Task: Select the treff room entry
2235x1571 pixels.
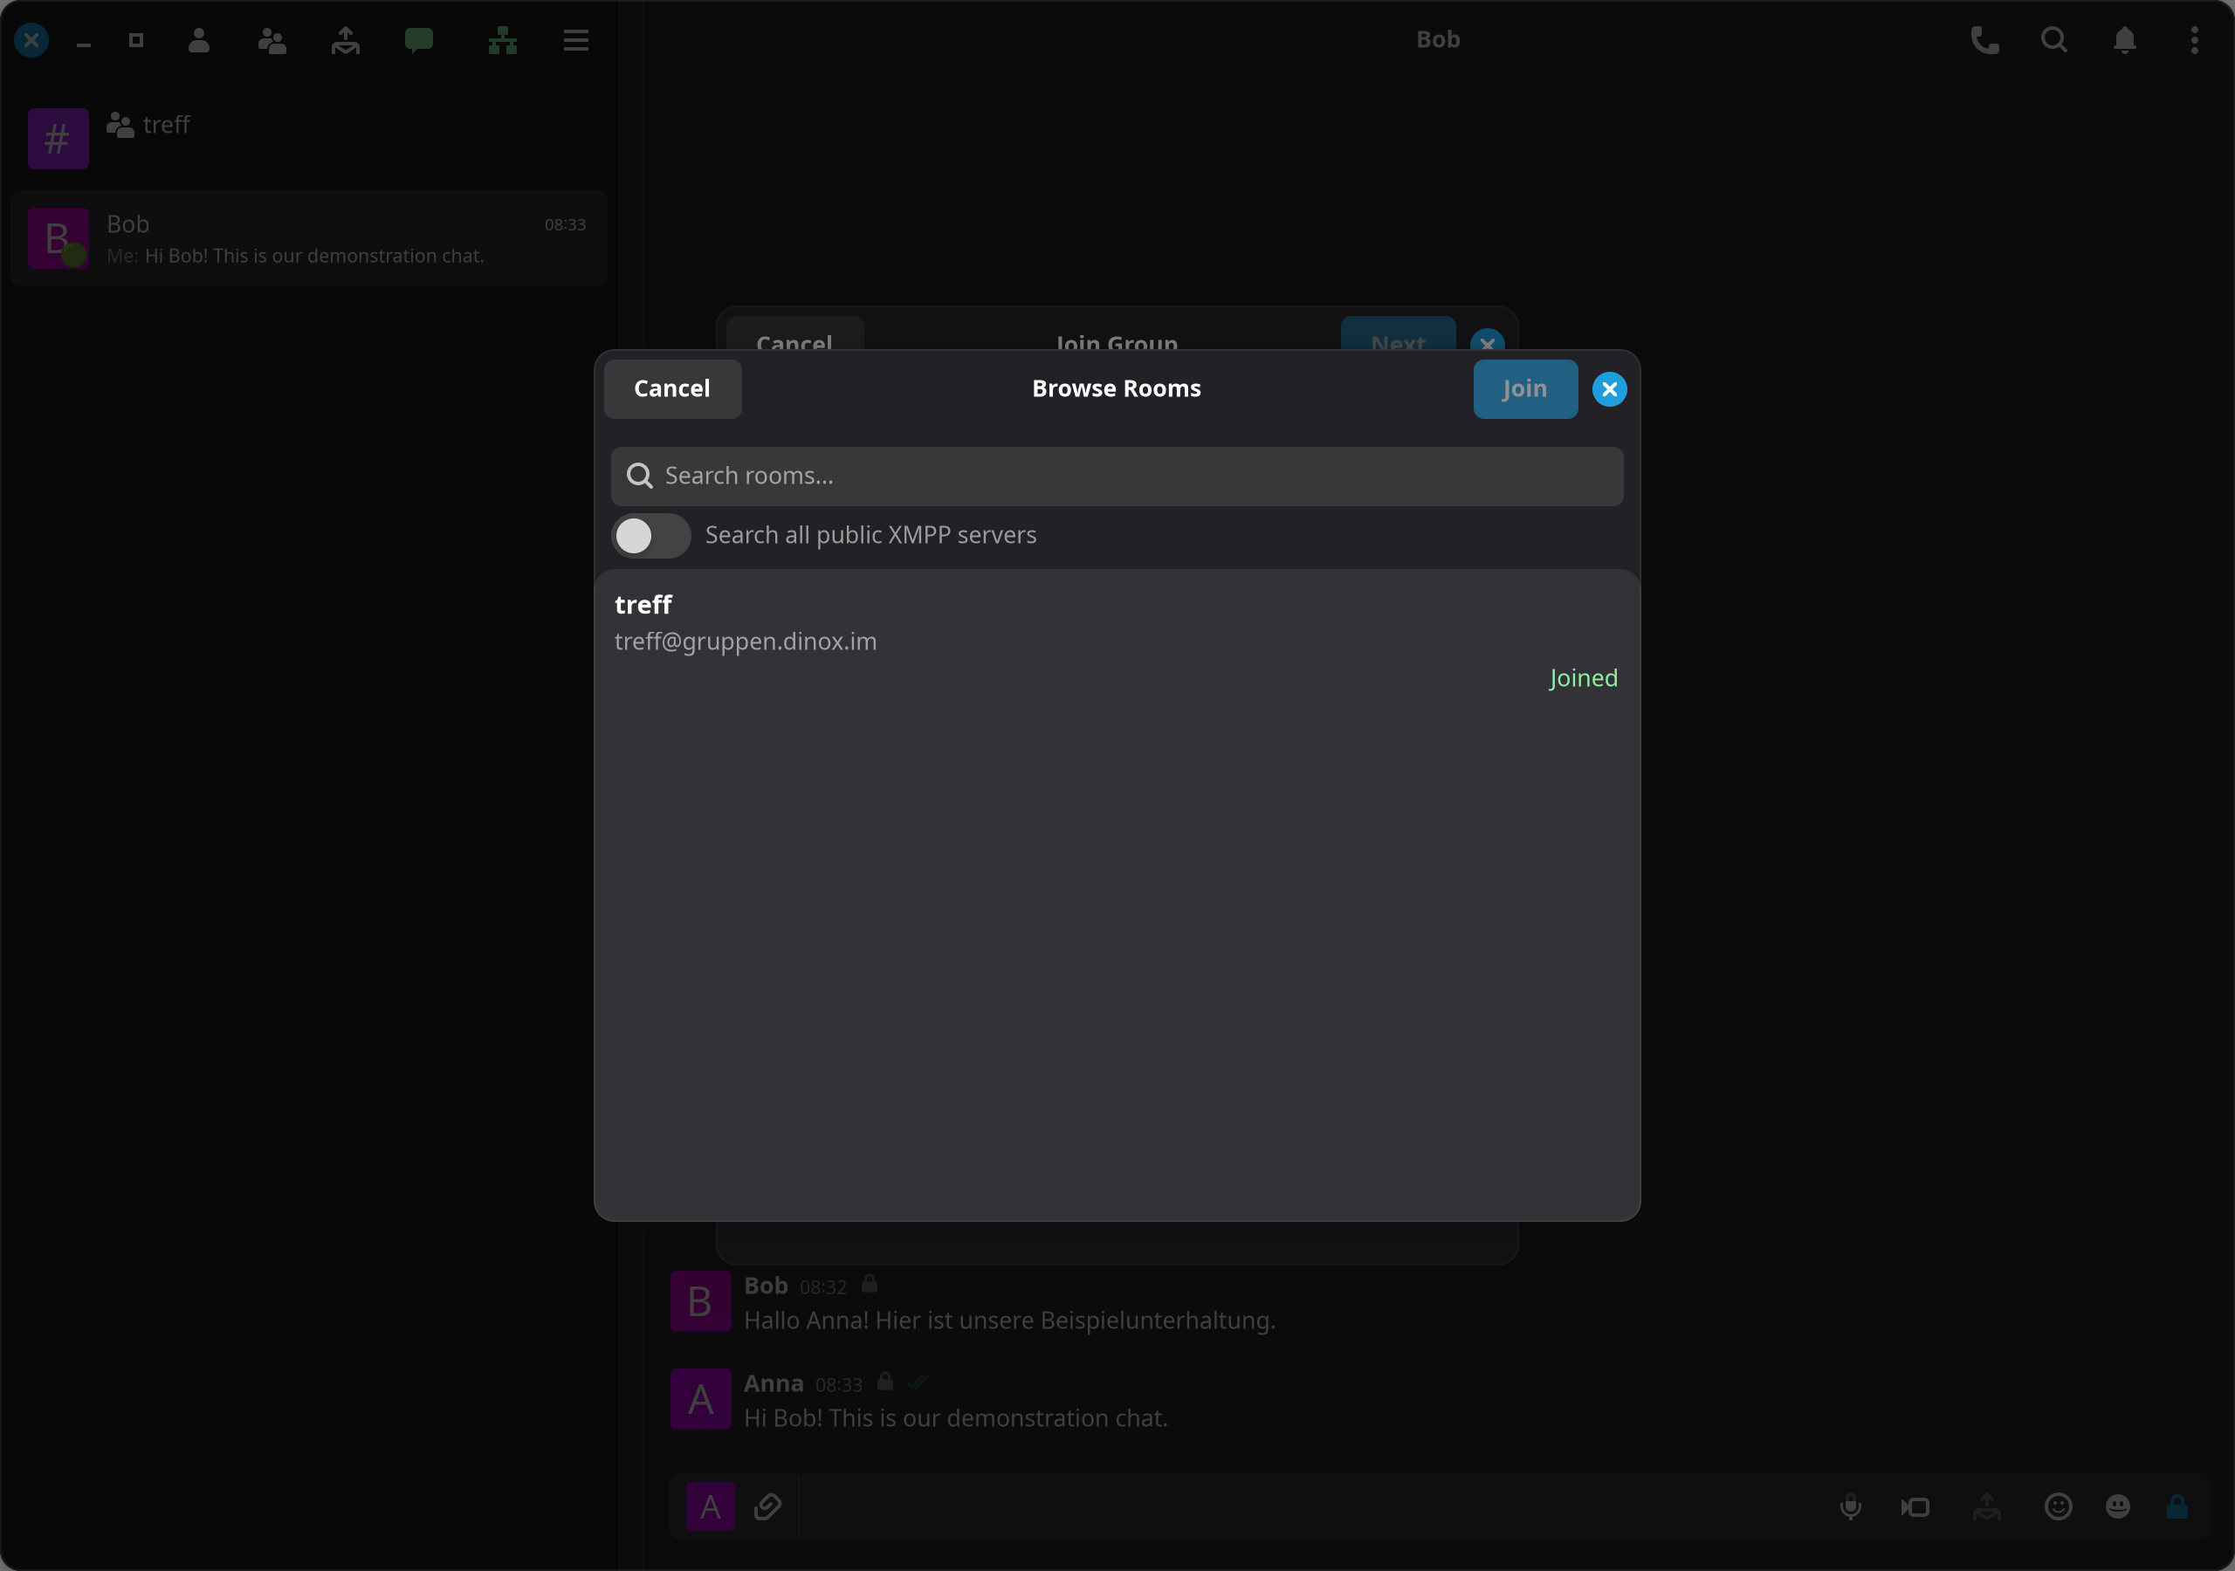Action: pyautogui.click(x=1117, y=641)
